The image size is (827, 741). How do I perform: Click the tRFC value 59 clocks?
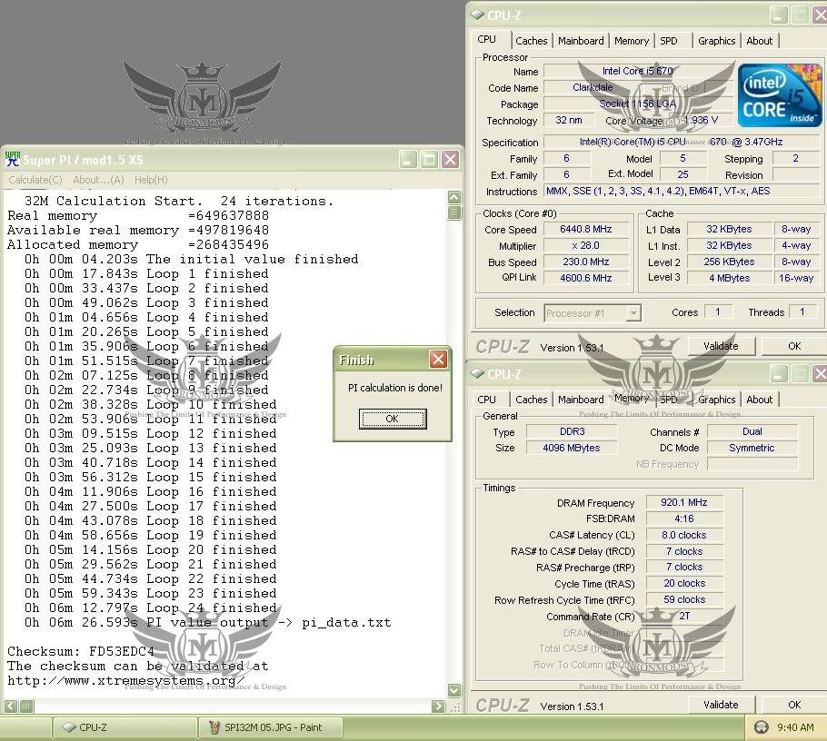[x=684, y=599]
